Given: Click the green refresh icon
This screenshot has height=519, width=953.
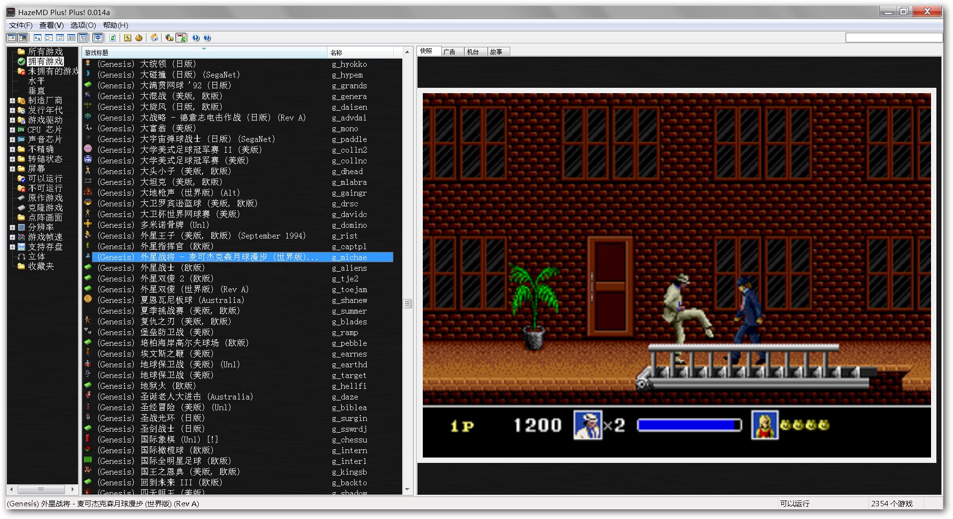Looking at the screenshot, I should [113, 38].
